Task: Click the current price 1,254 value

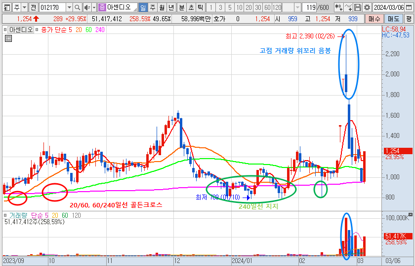Action: coord(24,19)
